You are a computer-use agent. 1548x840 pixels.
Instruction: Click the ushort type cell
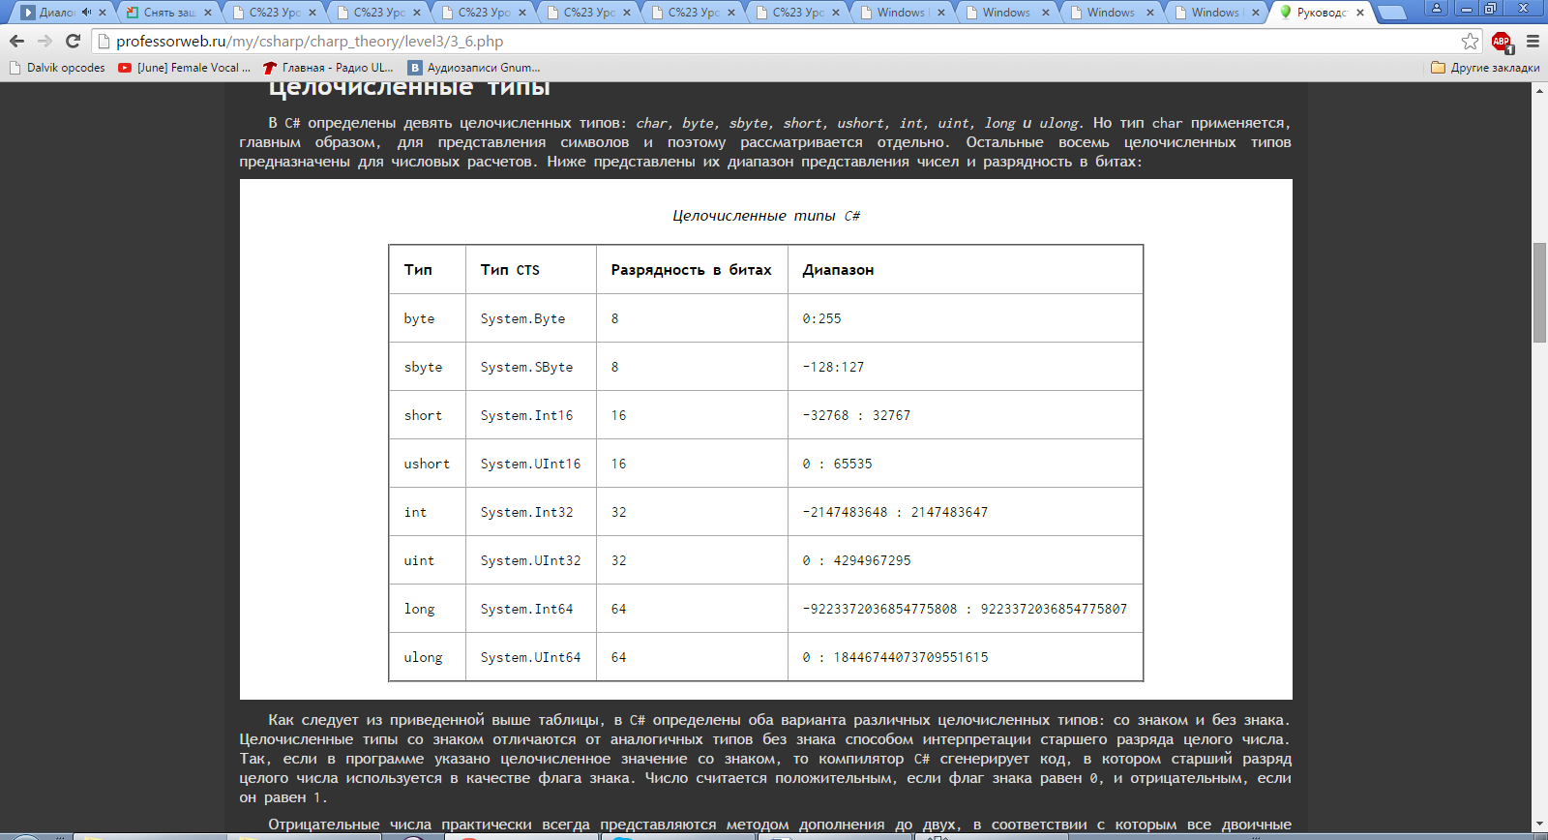coord(427,464)
